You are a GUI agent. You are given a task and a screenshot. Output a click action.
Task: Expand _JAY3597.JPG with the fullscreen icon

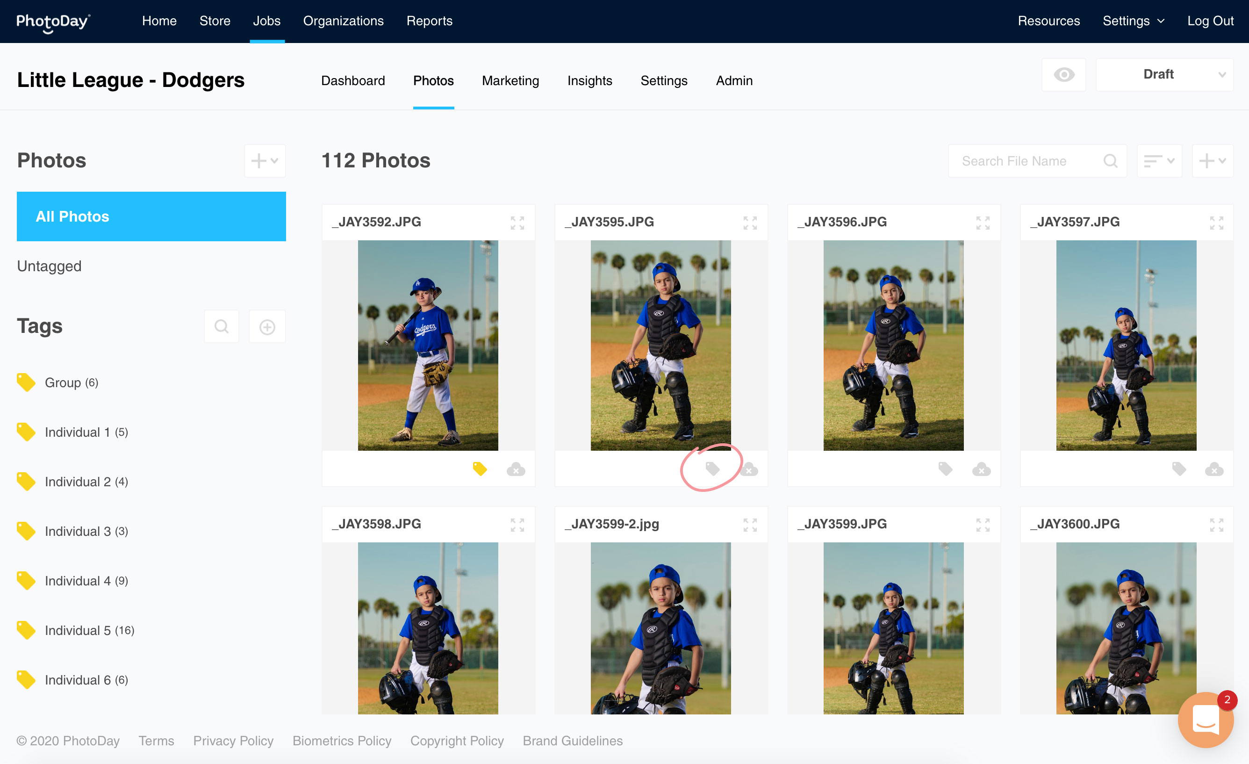click(1216, 223)
